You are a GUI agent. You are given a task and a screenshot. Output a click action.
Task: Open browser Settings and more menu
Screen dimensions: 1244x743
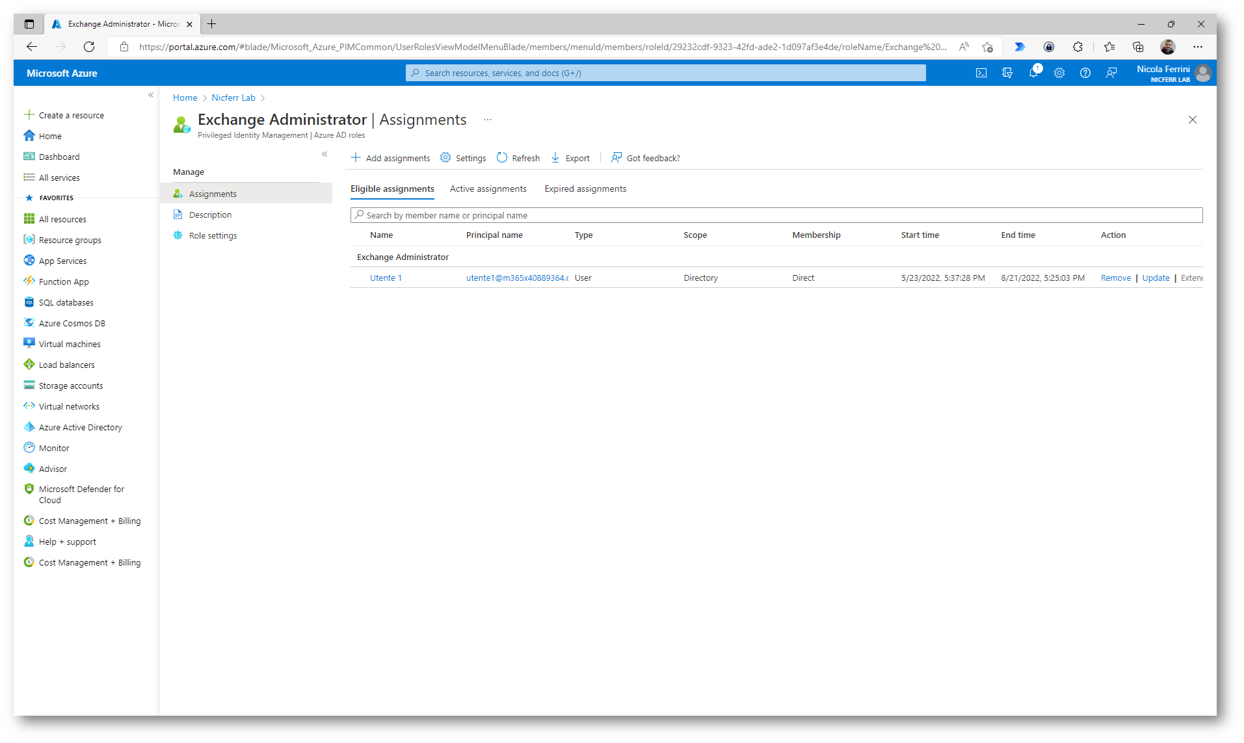tap(1198, 47)
